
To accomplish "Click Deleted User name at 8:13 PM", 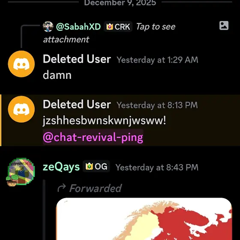I will (77, 104).
